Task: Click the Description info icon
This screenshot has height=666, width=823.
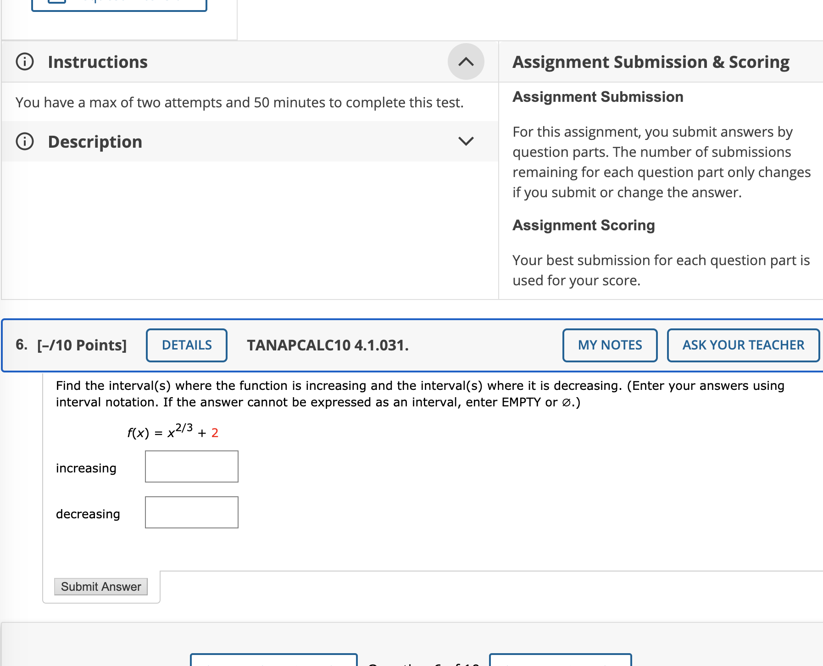Action: point(24,141)
